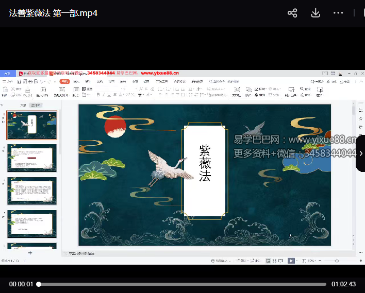Open the font color dropdown arrow
365x293 pixels.
123,95
